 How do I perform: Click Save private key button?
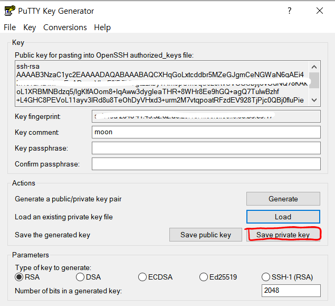283,235
